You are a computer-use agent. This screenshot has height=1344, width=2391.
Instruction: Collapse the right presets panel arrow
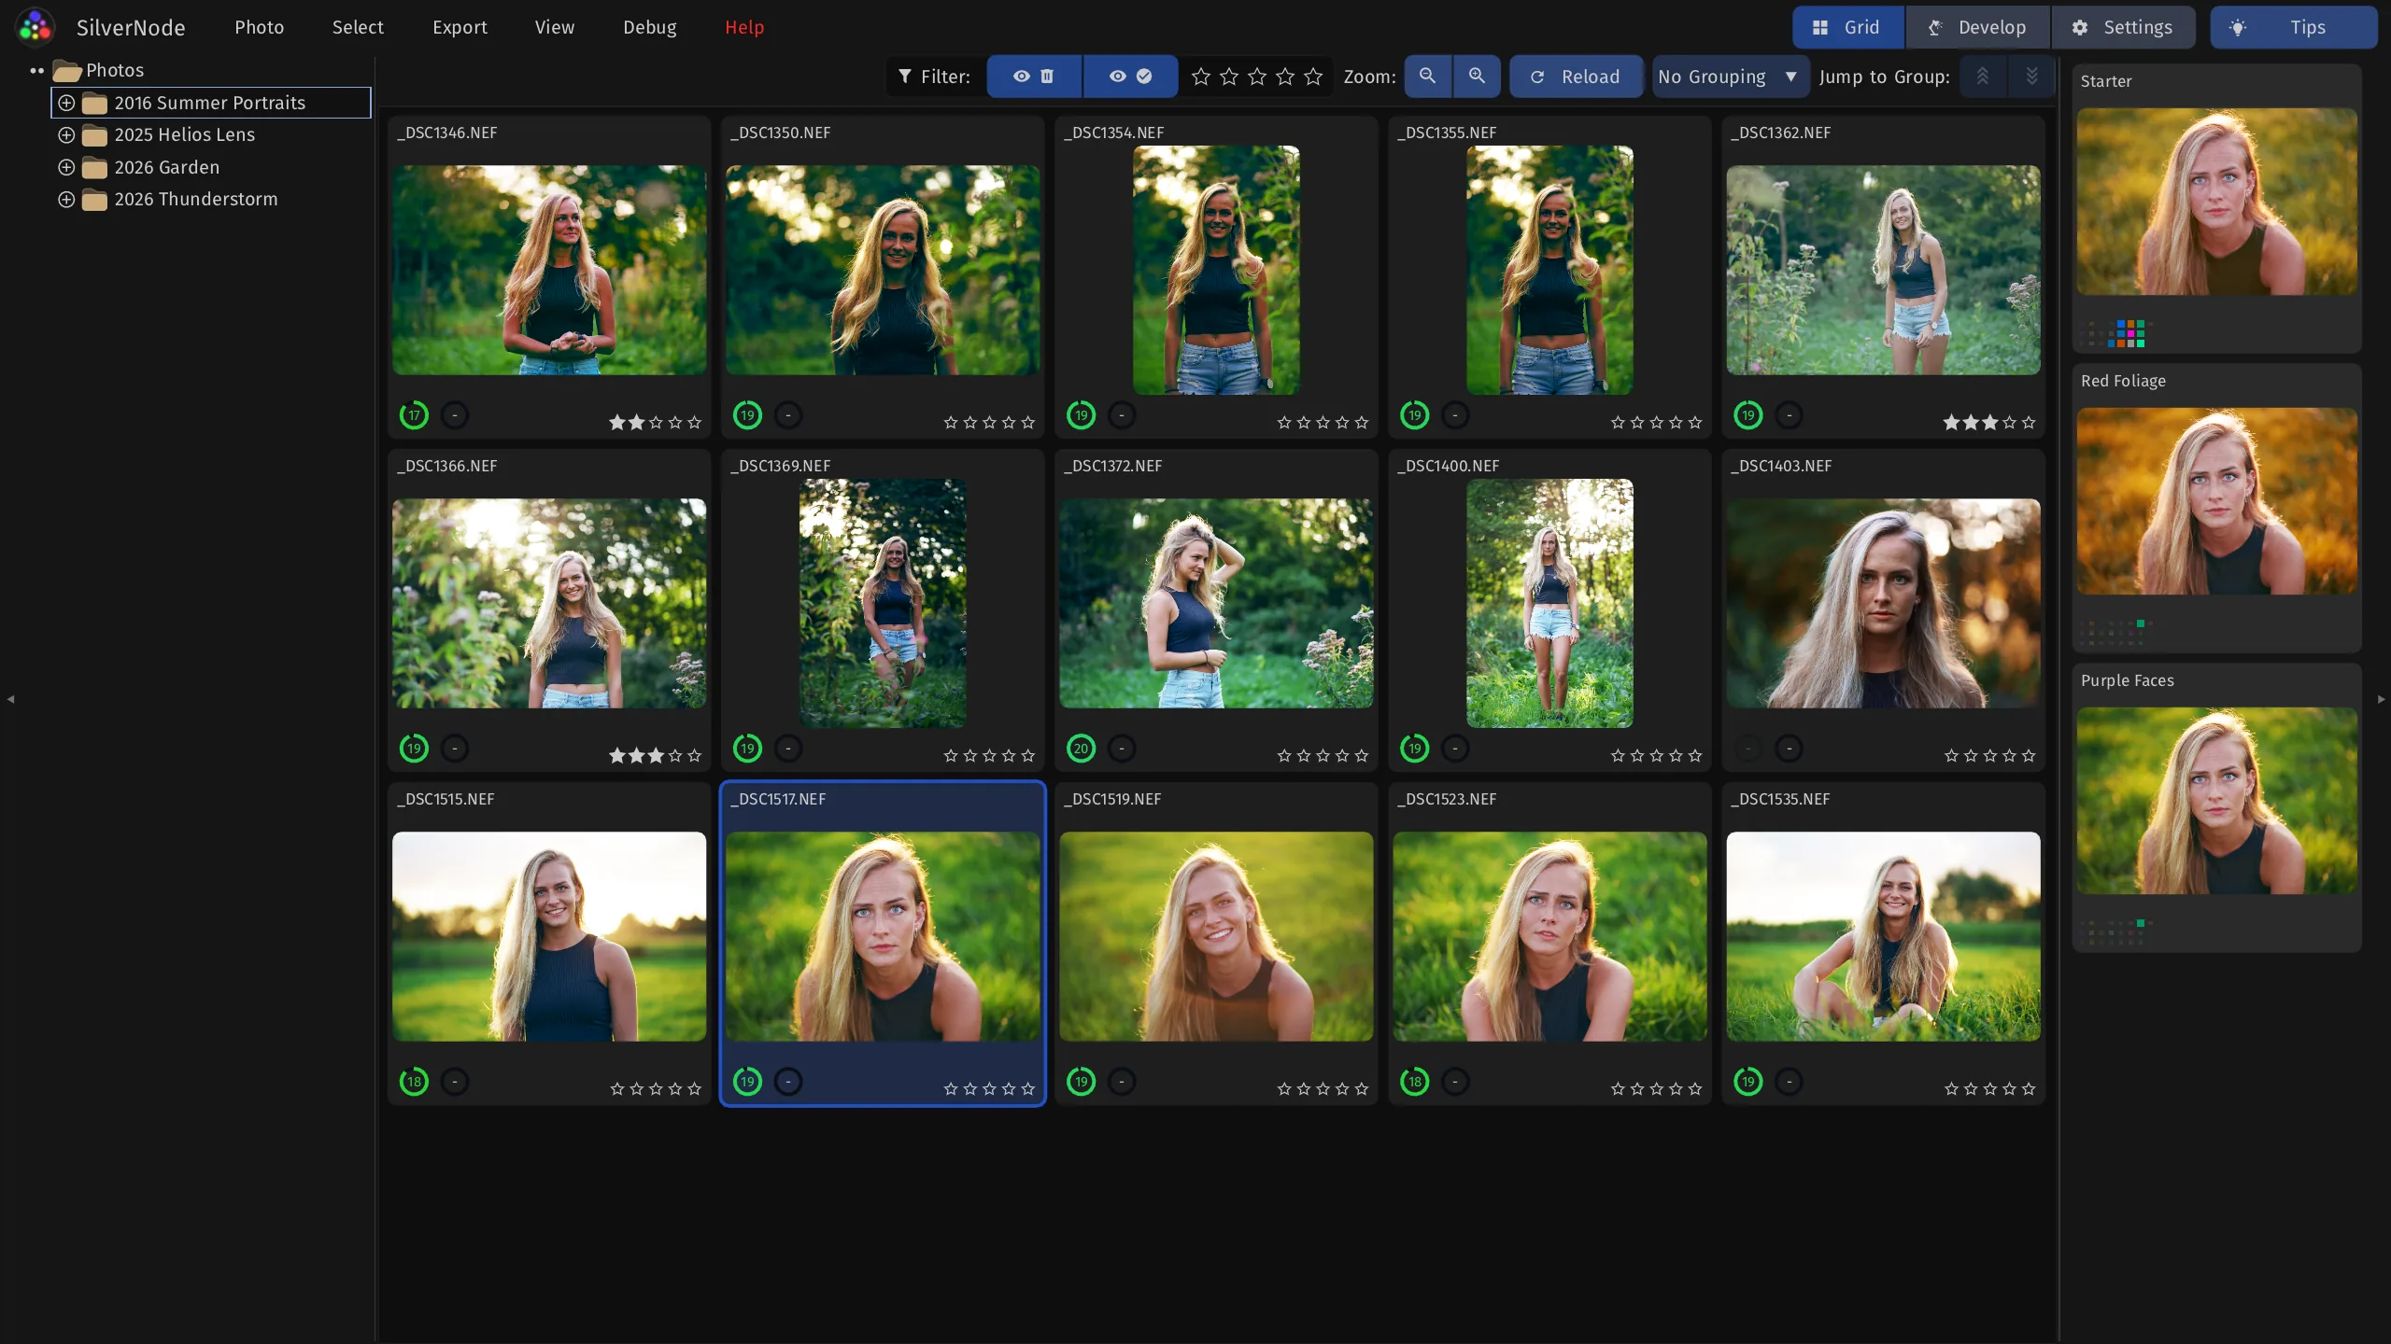coord(2381,699)
